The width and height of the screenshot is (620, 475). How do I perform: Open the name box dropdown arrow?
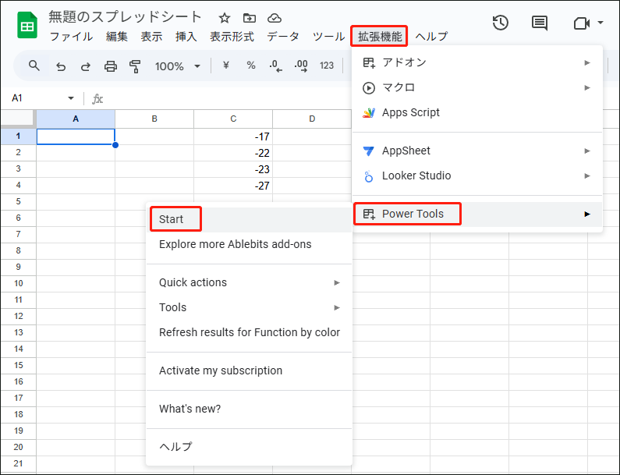pyautogui.click(x=71, y=98)
